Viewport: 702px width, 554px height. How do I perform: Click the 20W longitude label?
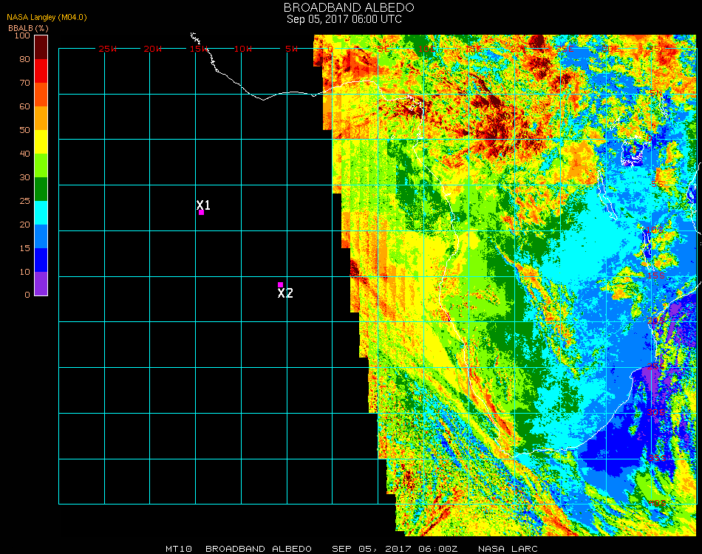[153, 49]
